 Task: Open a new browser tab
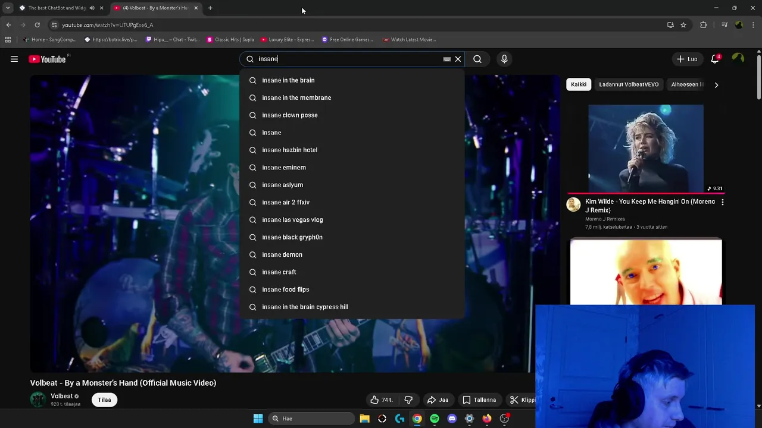point(210,8)
